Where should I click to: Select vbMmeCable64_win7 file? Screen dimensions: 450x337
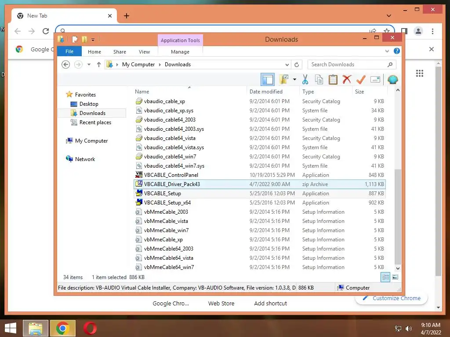pos(260,267)
